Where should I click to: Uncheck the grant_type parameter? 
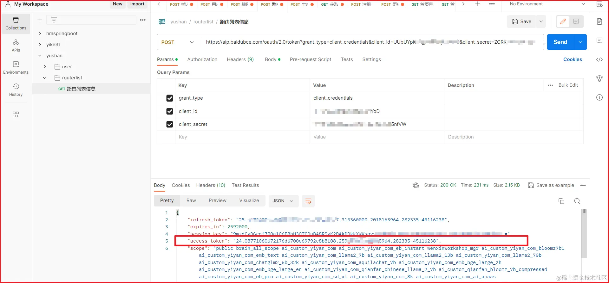click(170, 98)
